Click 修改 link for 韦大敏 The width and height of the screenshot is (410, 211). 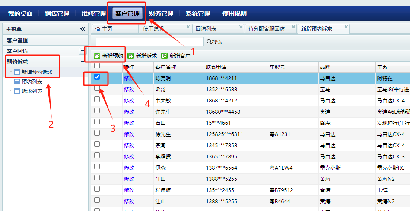[129, 101]
